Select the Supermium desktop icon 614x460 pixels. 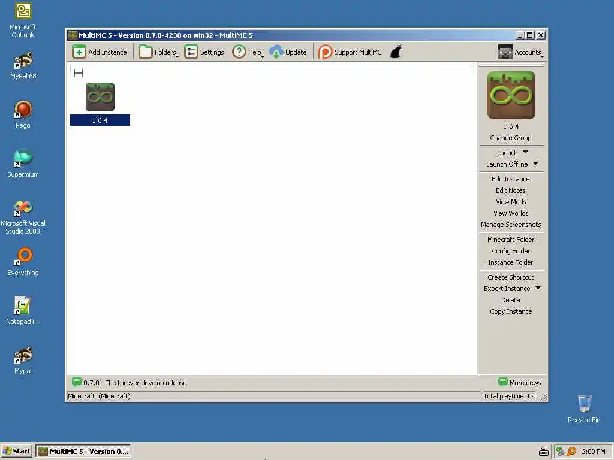click(23, 164)
